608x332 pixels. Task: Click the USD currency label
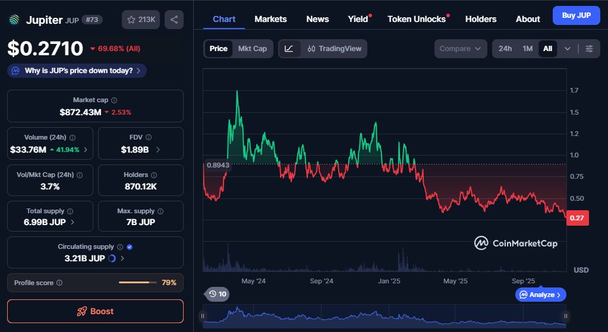point(581,270)
